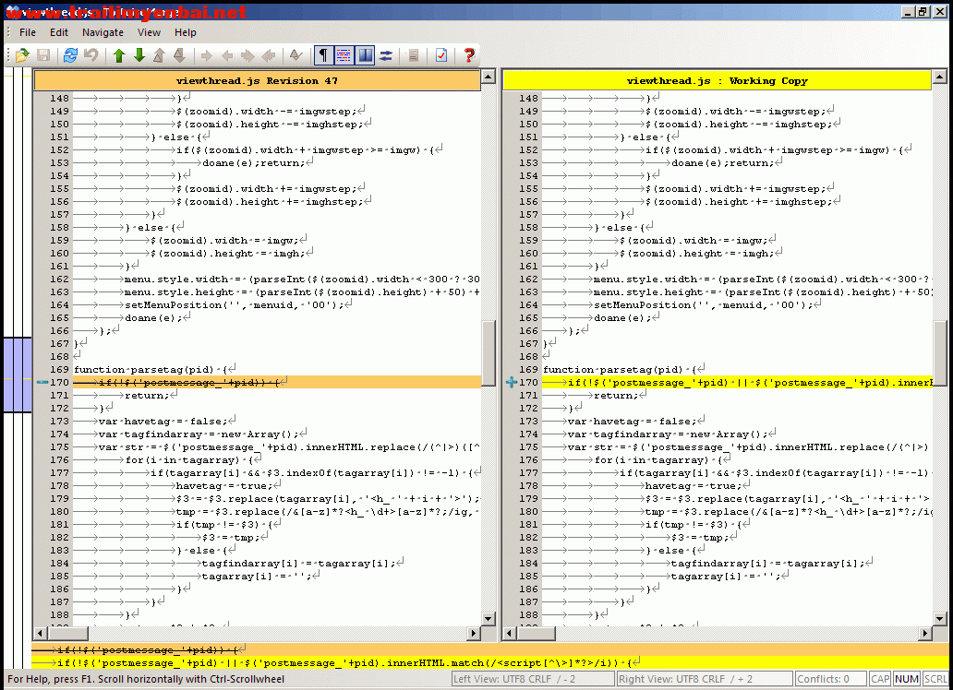953x690 pixels.
Task: Click the Mark as resolved checkmark icon
Action: pos(296,55)
